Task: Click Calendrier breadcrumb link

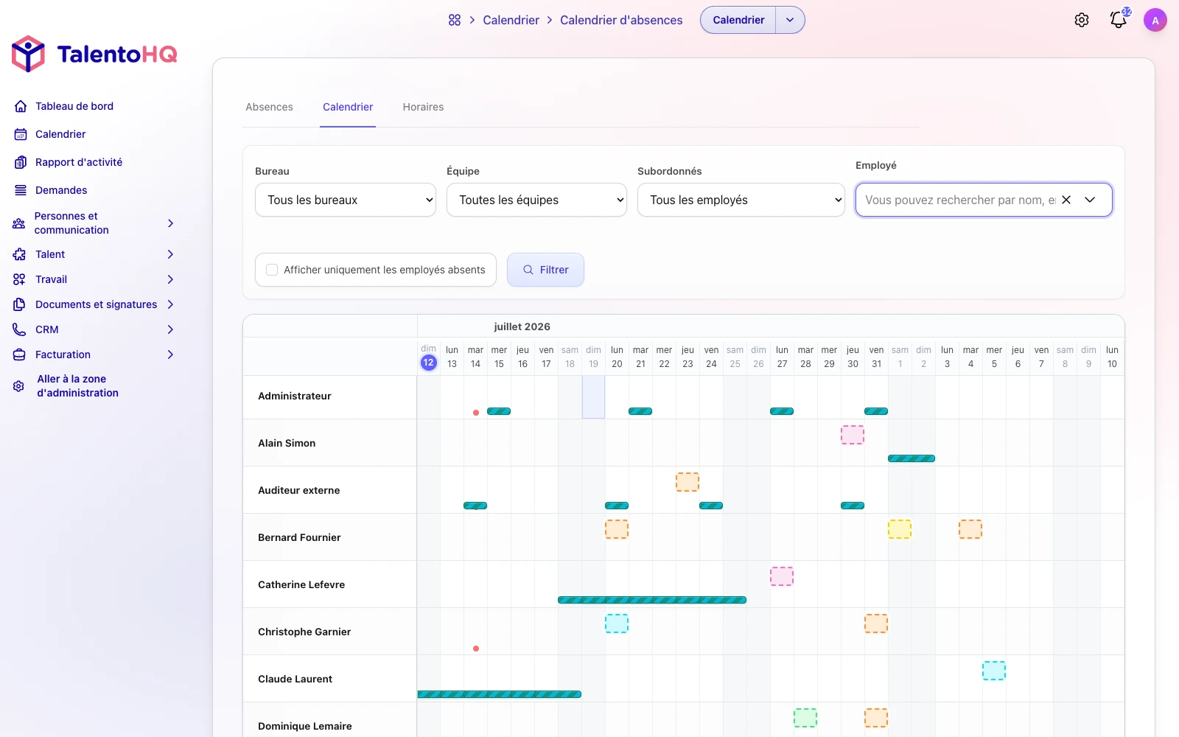Action: (x=511, y=20)
